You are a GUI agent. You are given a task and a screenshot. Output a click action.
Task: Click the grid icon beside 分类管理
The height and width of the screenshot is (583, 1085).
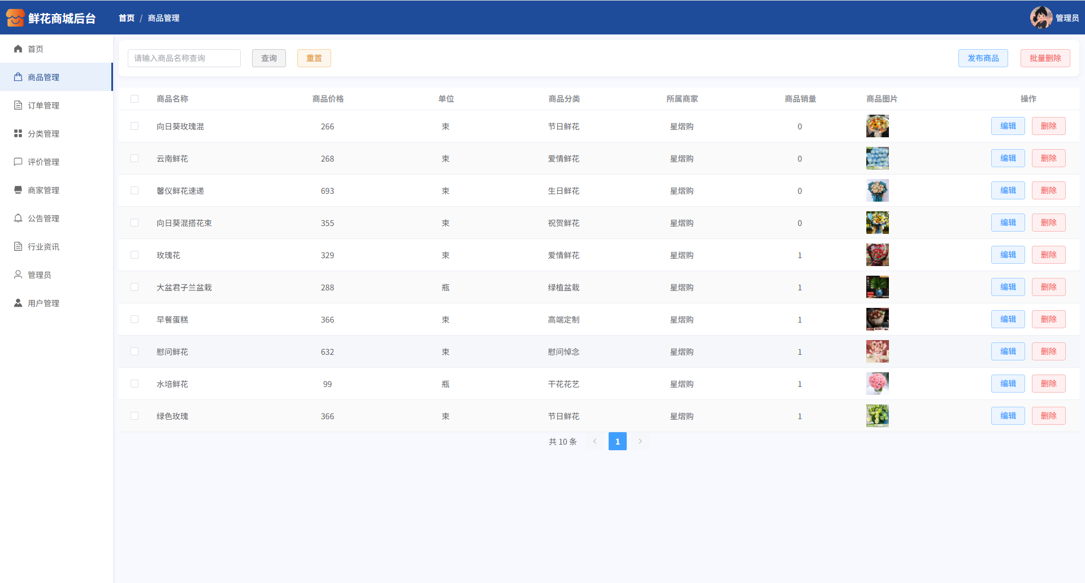tap(18, 134)
